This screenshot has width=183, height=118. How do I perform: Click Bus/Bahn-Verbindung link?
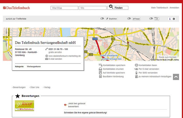coord(113,76)
